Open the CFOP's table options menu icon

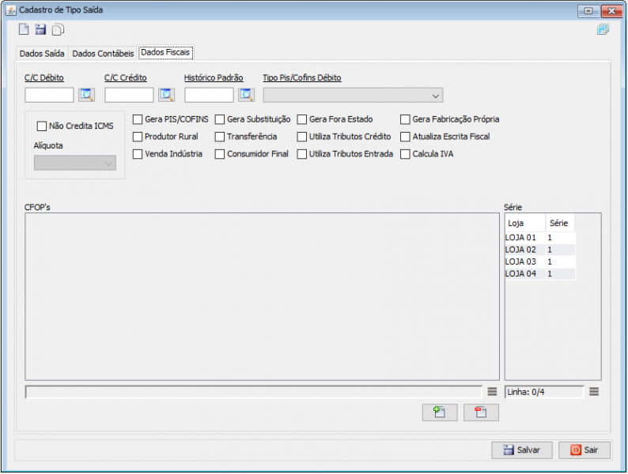pyautogui.click(x=492, y=392)
